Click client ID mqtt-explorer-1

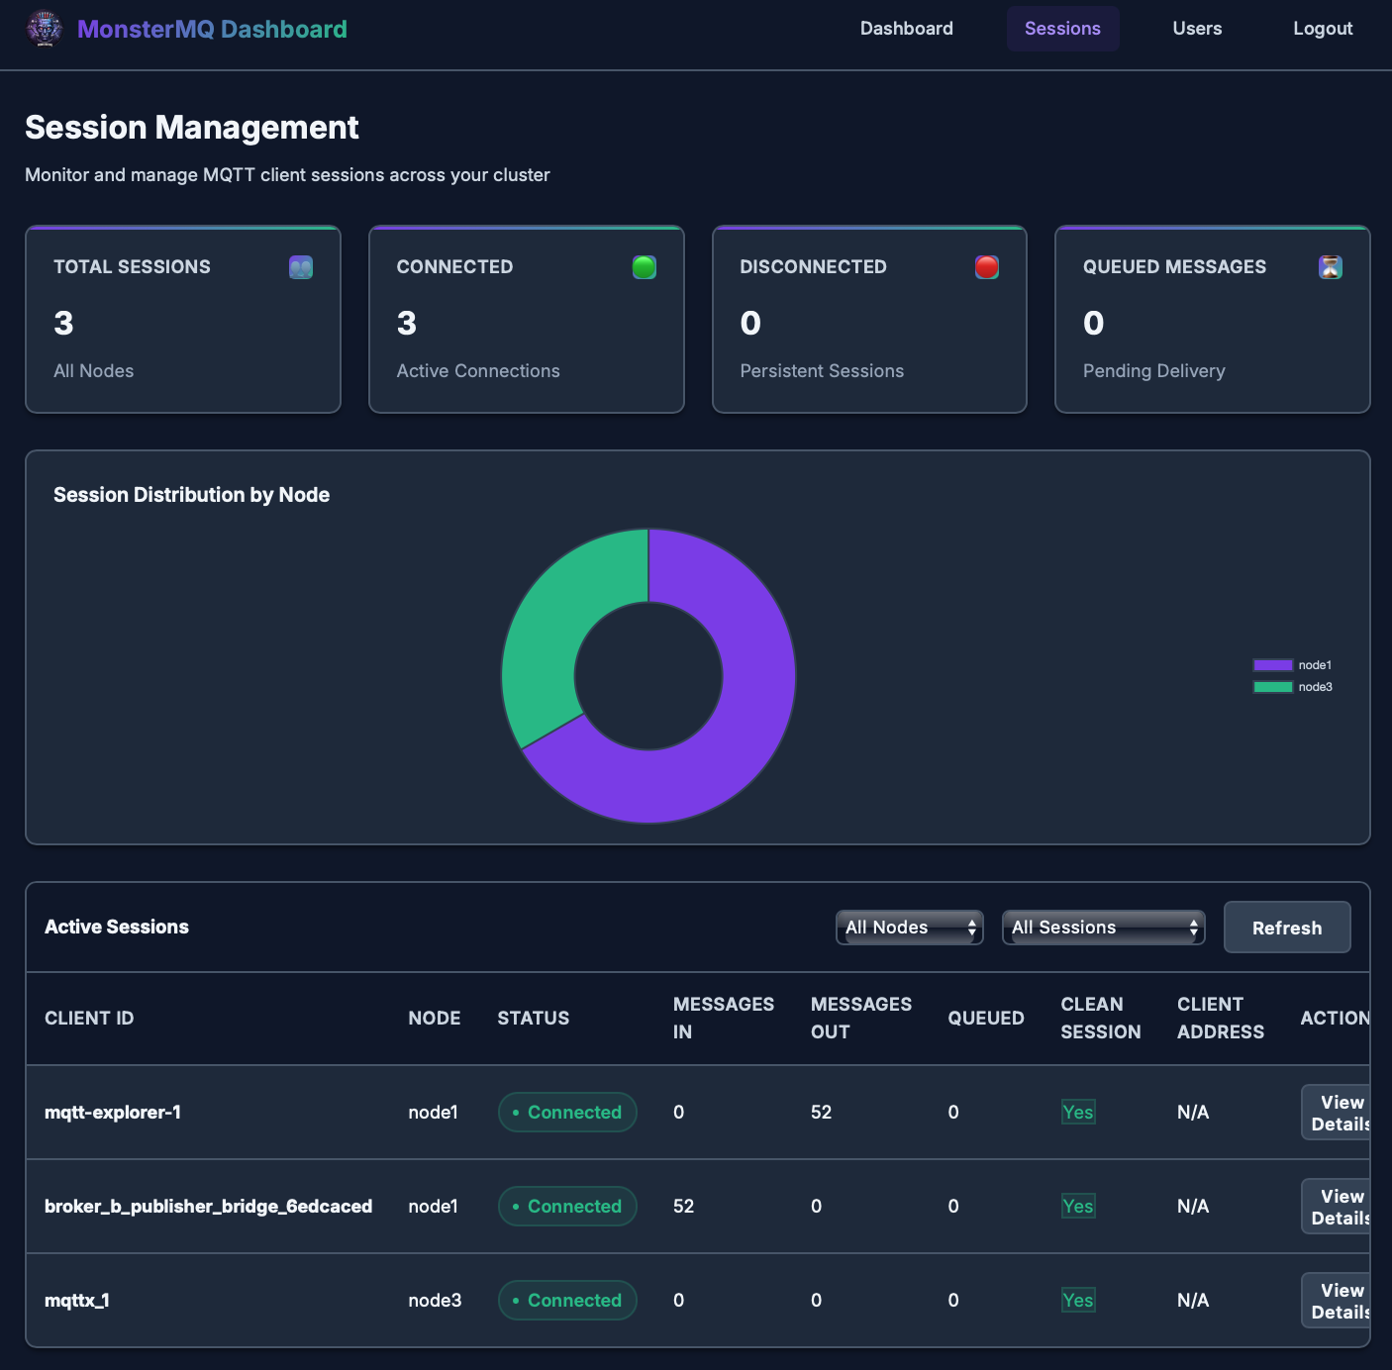(x=113, y=1113)
